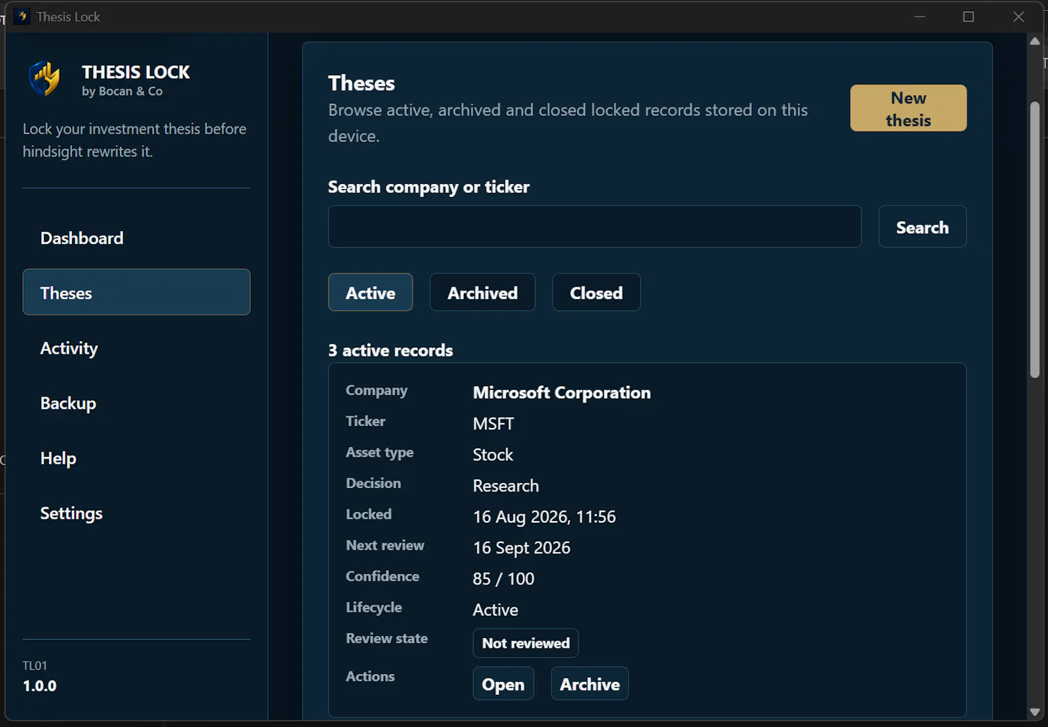Open the Dashboard page

(x=136, y=238)
